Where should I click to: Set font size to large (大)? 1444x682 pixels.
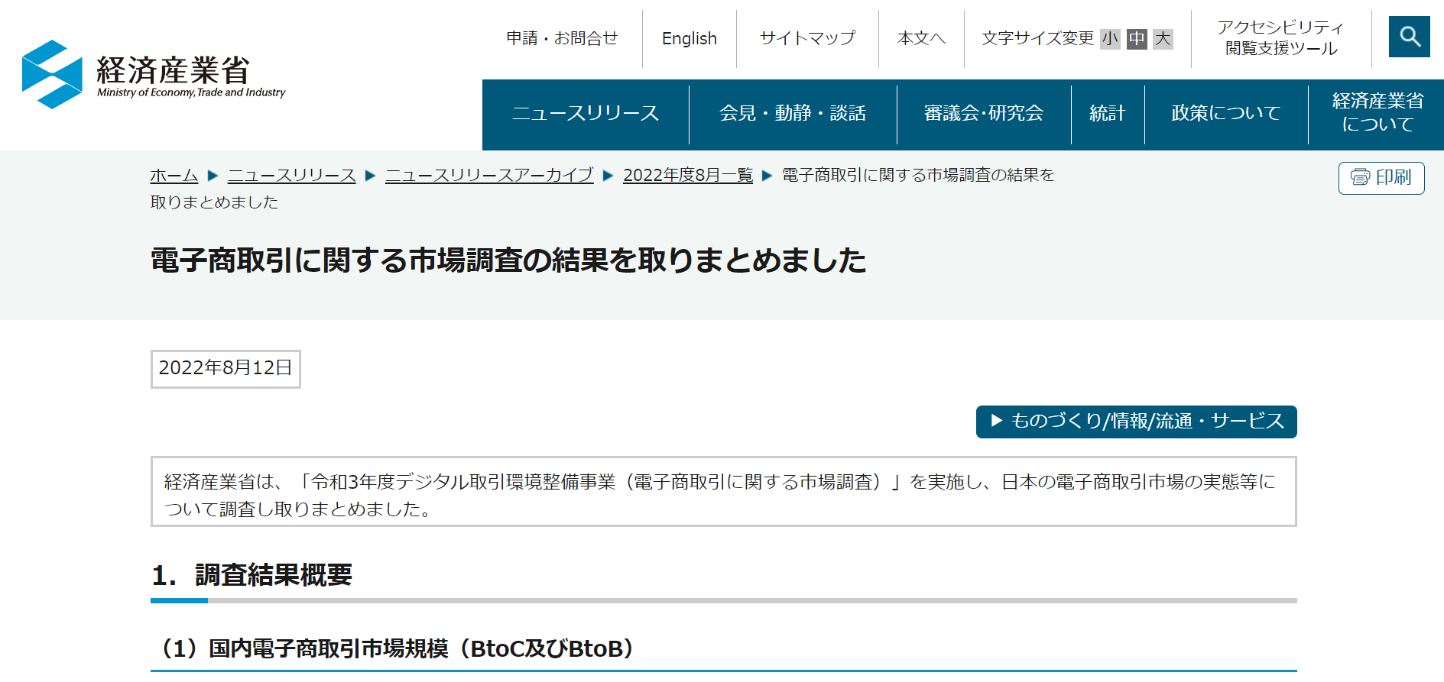pyautogui.click(x=1163, y=39)
